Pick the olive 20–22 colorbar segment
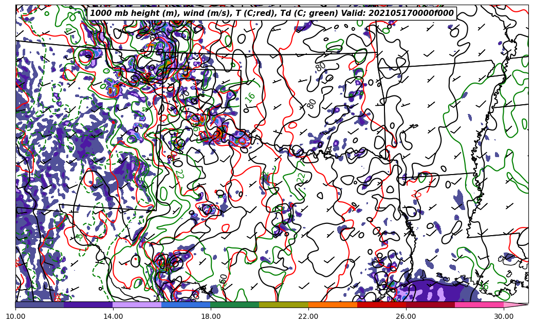Viewport: 533px width, 325px height. click(x=284, y=304)
